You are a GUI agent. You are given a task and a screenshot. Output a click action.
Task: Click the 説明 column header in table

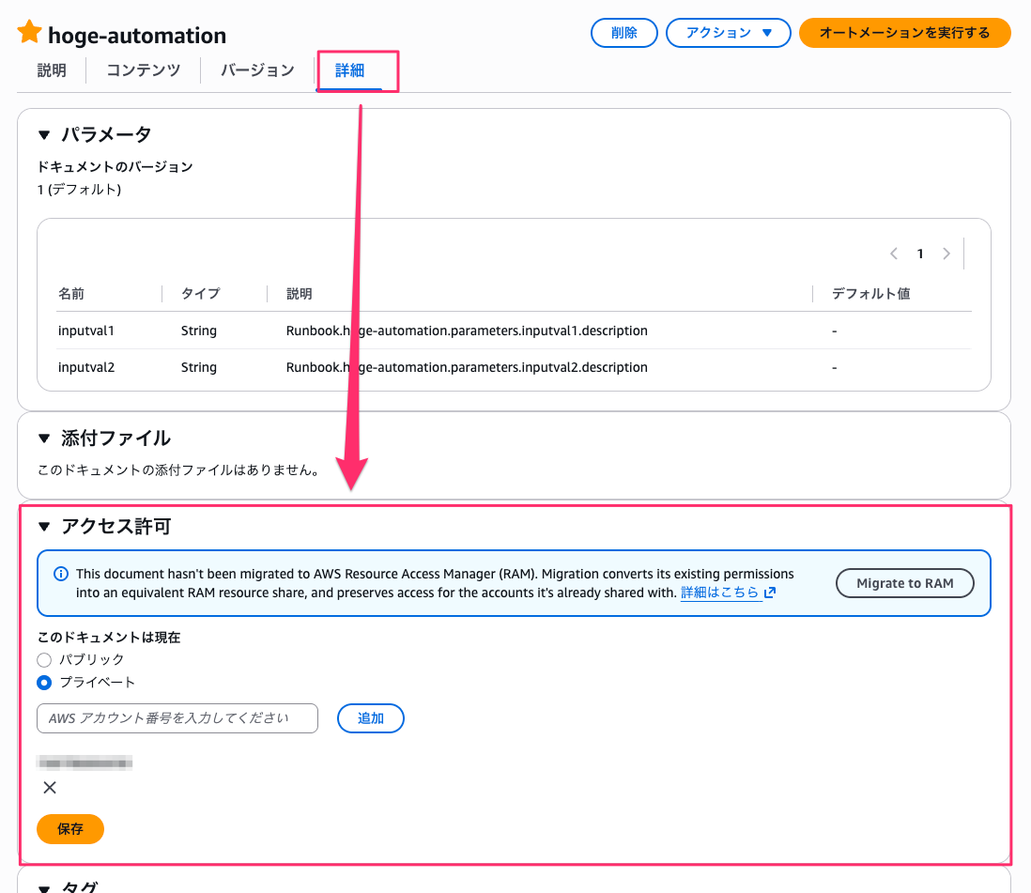click(300, 294)
